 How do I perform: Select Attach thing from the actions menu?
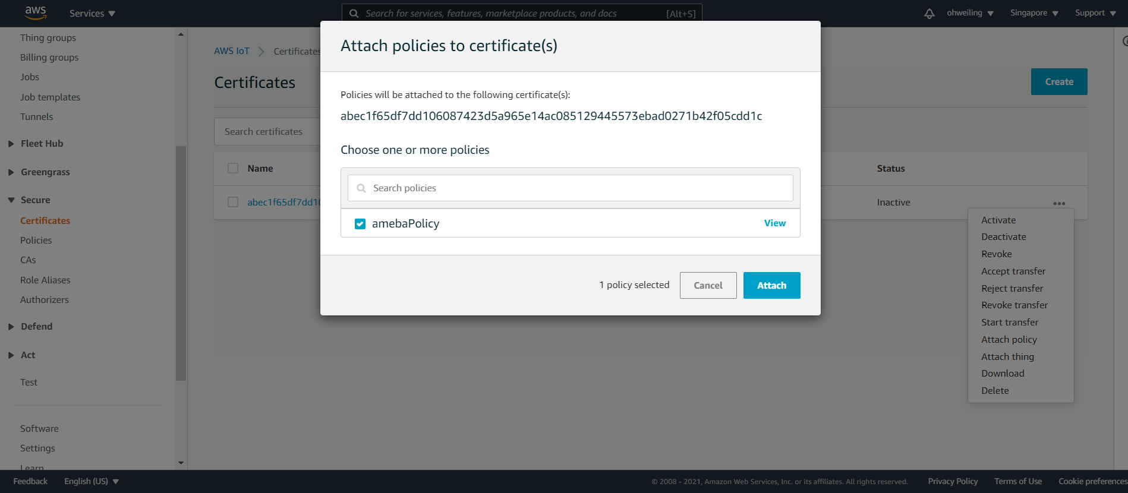pyautogui.click(x=1007, y=357)
